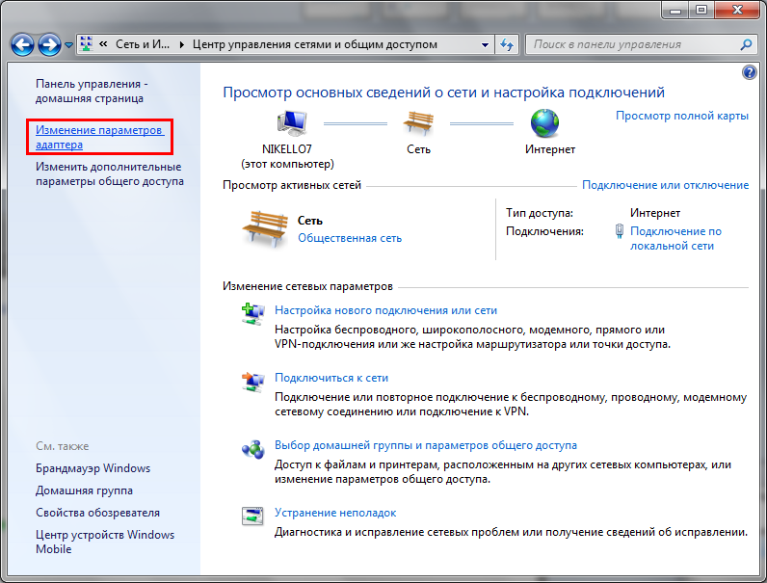Click breadcrumb 'Центр управления сетями и общим доступом'
Image resolution: width=767 pixels, height=583 pixels.
point(314,44)
